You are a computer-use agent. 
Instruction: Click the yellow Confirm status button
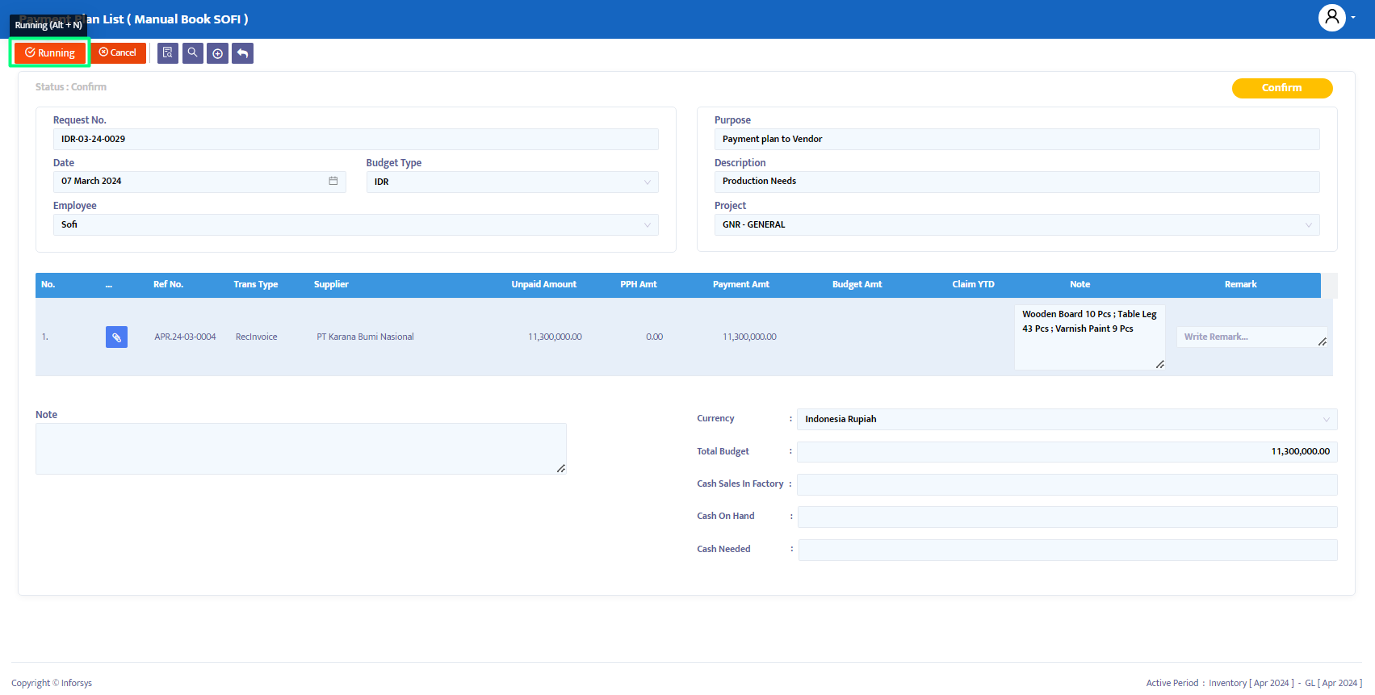point(1282,88)
